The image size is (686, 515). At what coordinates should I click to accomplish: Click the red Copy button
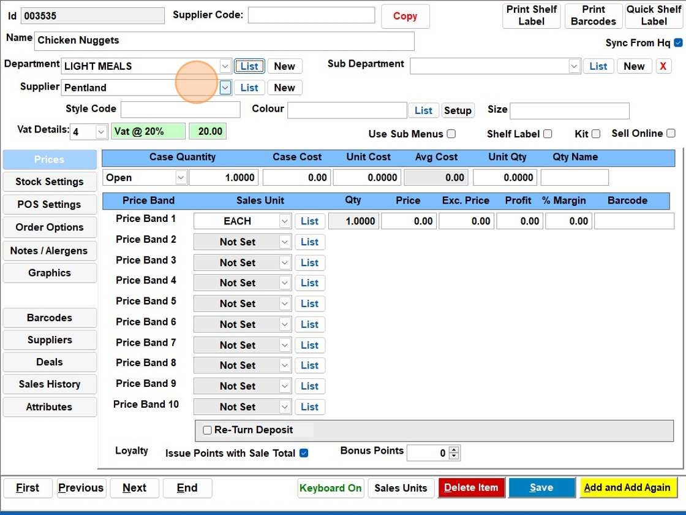point(405,16)
